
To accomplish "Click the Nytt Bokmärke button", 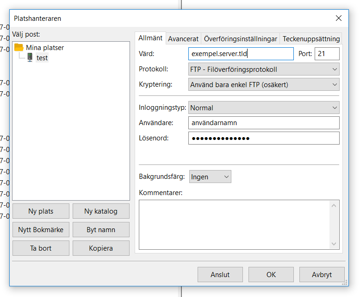I will (41, 230).
